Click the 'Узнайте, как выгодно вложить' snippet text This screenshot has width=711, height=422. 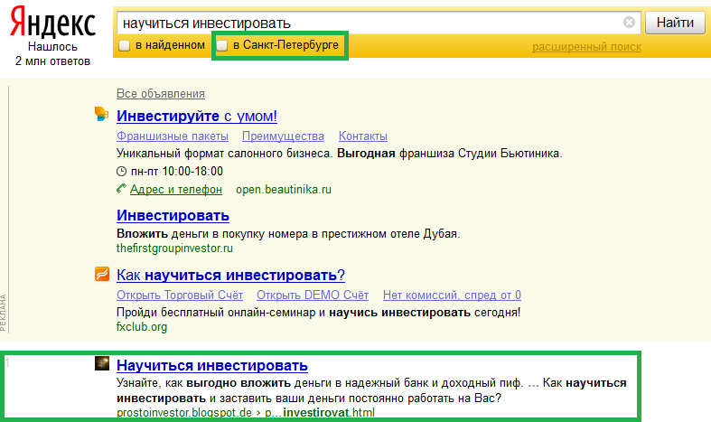(371, 390)
